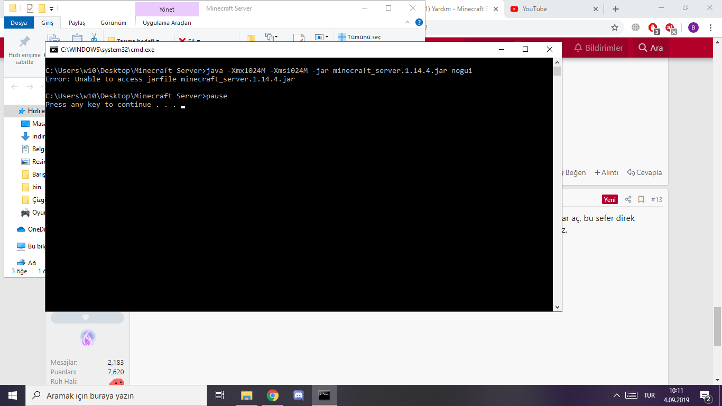Switch to the Paylaş ribbon tab
The image size is (722, 406).
(x=77, y=23)
